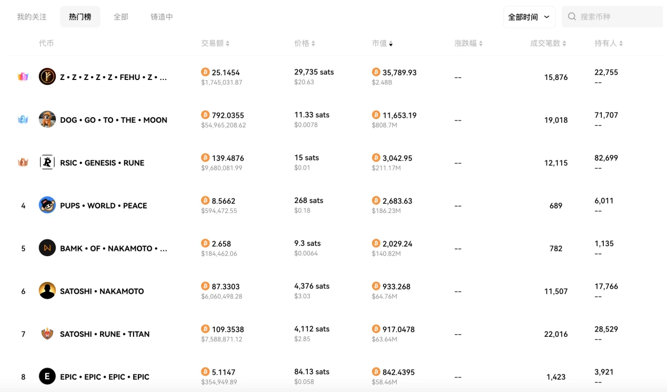
Task: Click the RSIC•GENESIS•RUNE token logo
Action: (47, 163)
